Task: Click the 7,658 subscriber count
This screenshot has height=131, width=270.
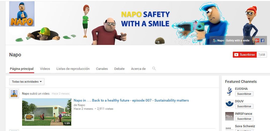Action: tap(262, 55)
